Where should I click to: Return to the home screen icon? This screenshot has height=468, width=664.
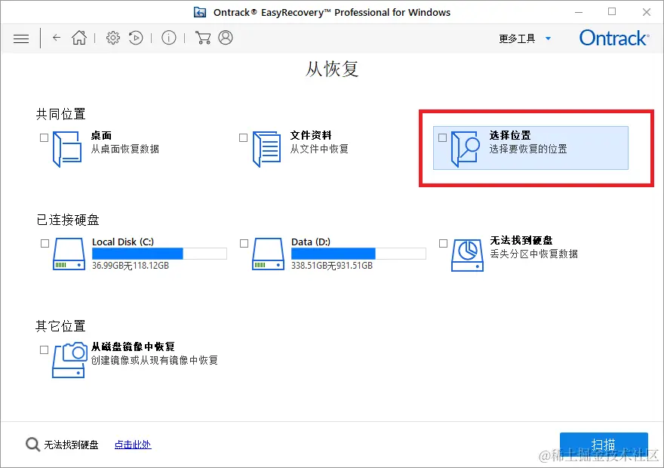click(x=79, y=38)
